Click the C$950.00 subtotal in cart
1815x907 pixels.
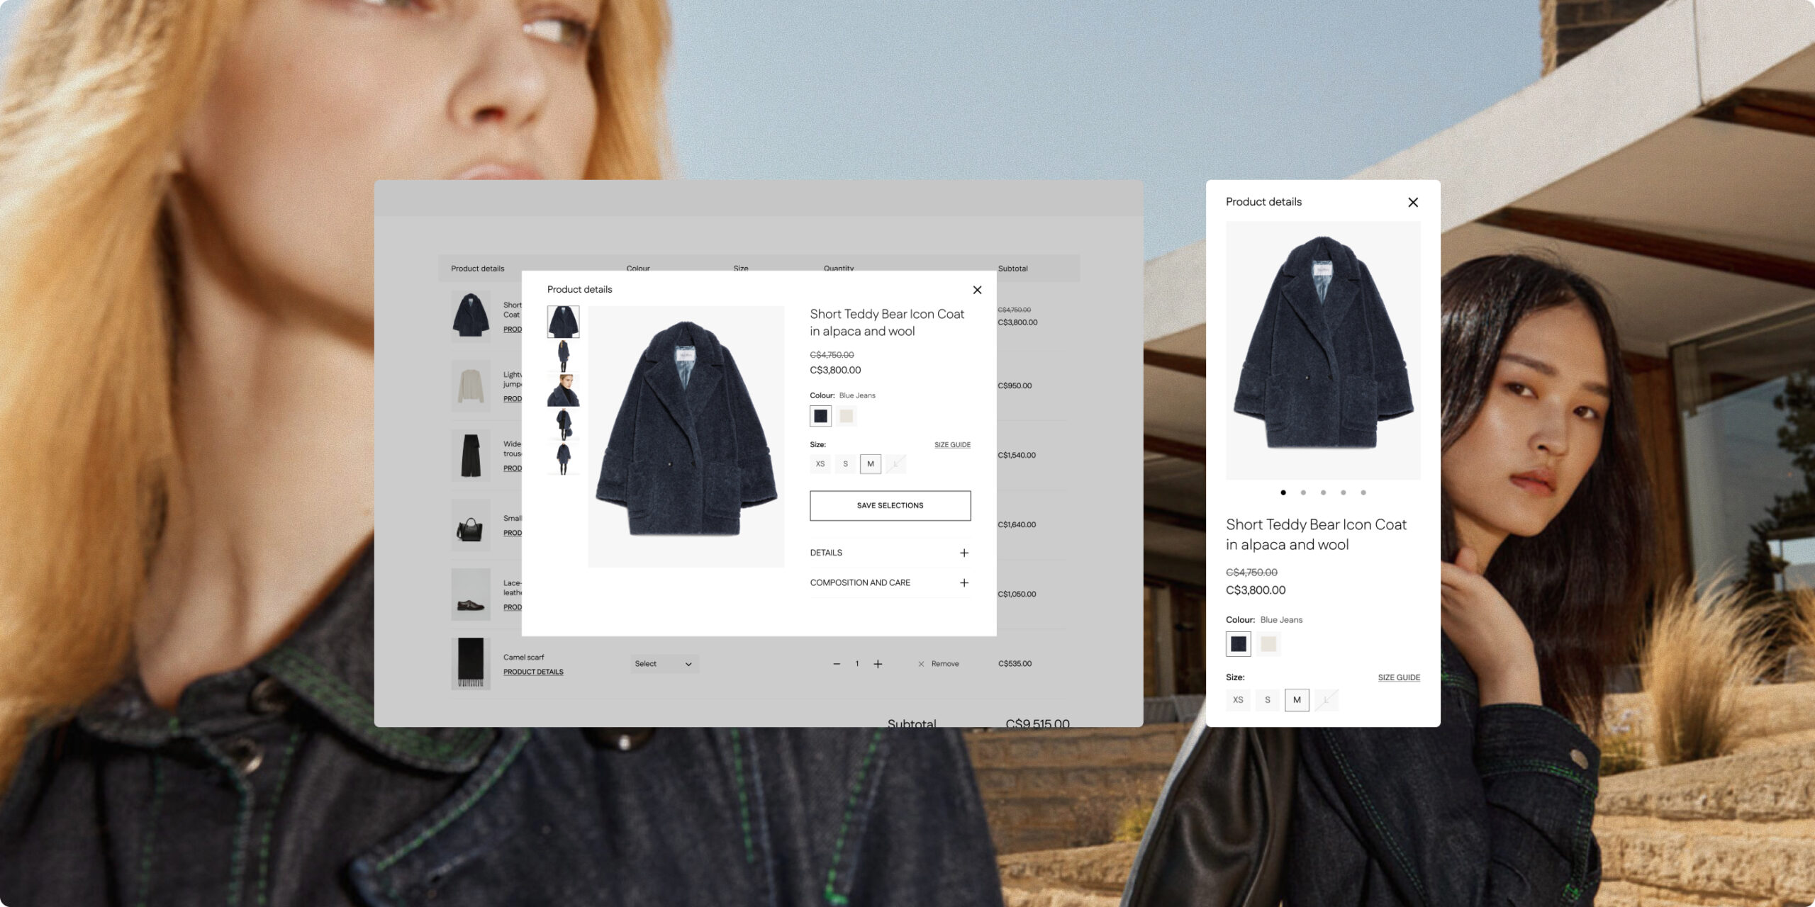point(1015,386)
